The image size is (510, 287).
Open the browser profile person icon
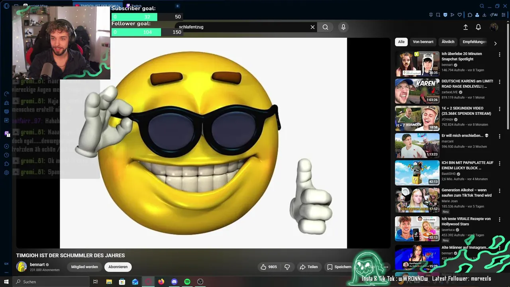coord(477,15)
